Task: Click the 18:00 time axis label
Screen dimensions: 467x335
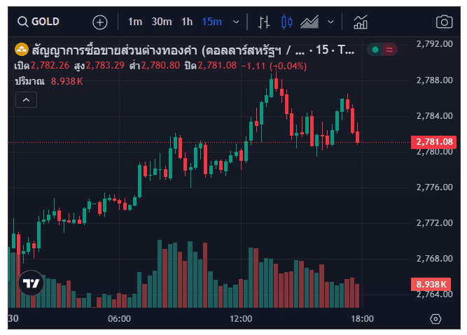Action: point(362,319)
